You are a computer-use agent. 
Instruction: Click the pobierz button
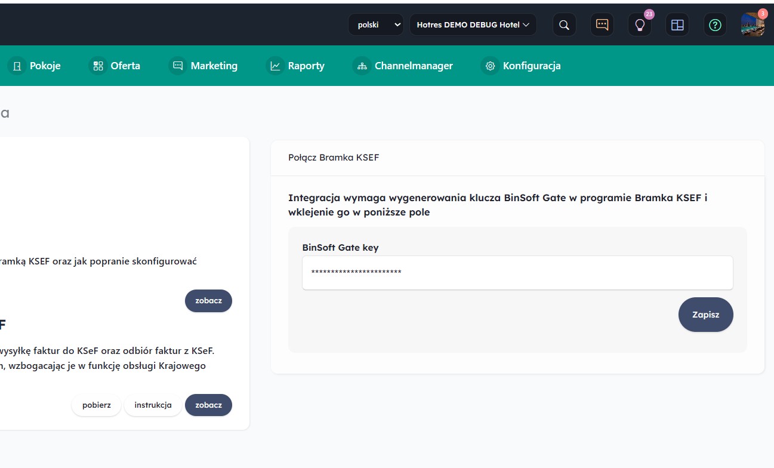97,405
